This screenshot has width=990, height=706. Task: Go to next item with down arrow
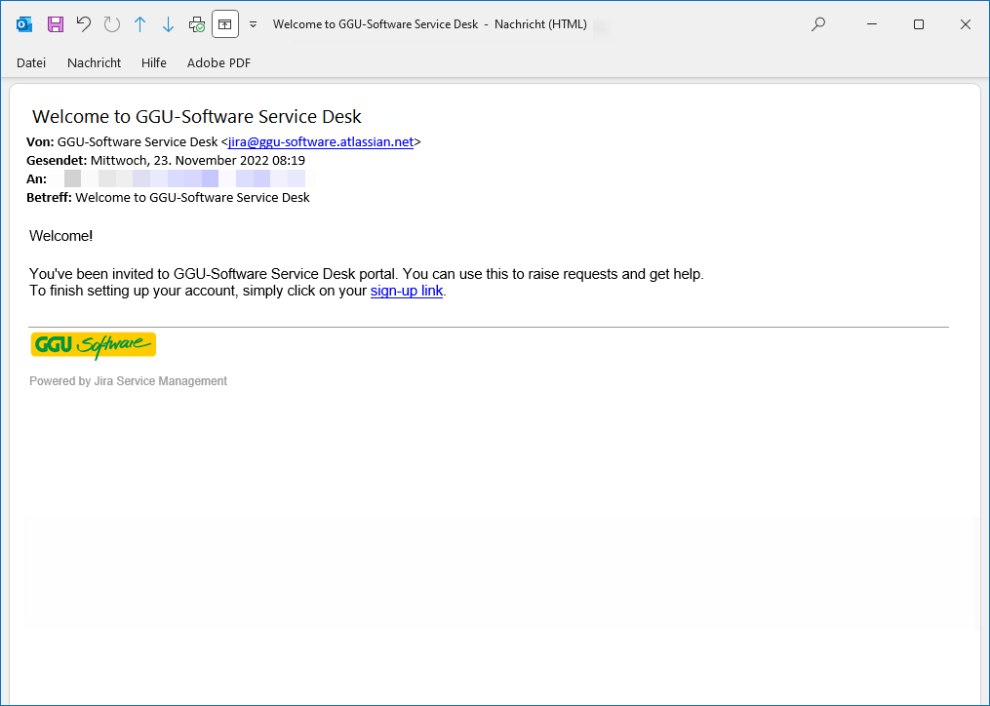pos(168,24)
